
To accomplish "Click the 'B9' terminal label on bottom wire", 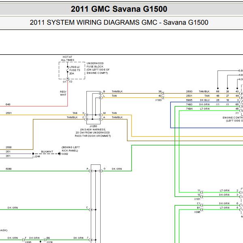I will (48, 238).
